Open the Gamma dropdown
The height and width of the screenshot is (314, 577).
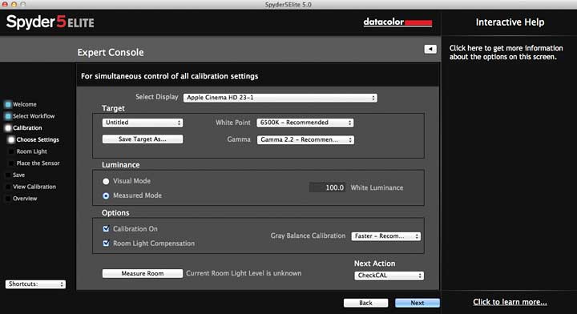pyautogui.click(x=305, y=139)
